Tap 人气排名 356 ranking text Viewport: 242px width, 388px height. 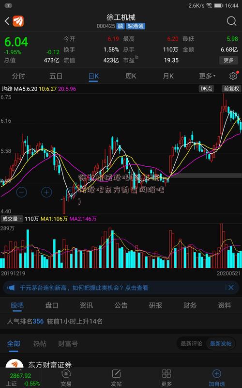pyautogui.click(x=25, y=322)
